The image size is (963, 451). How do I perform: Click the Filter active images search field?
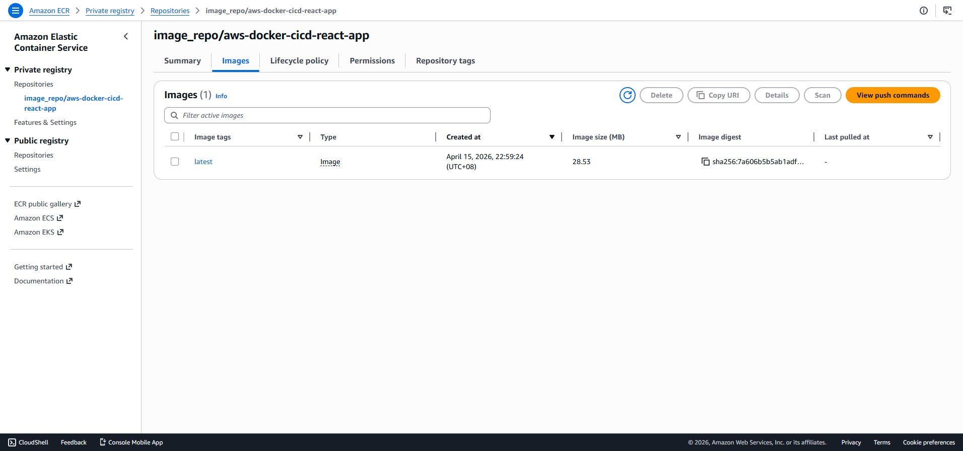[327, 115]
